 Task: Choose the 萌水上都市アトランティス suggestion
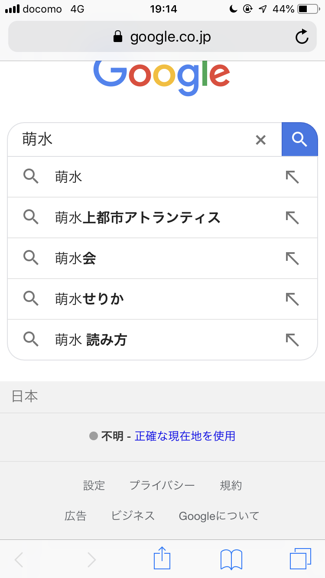pyautogui.click(x=138, y=218)
